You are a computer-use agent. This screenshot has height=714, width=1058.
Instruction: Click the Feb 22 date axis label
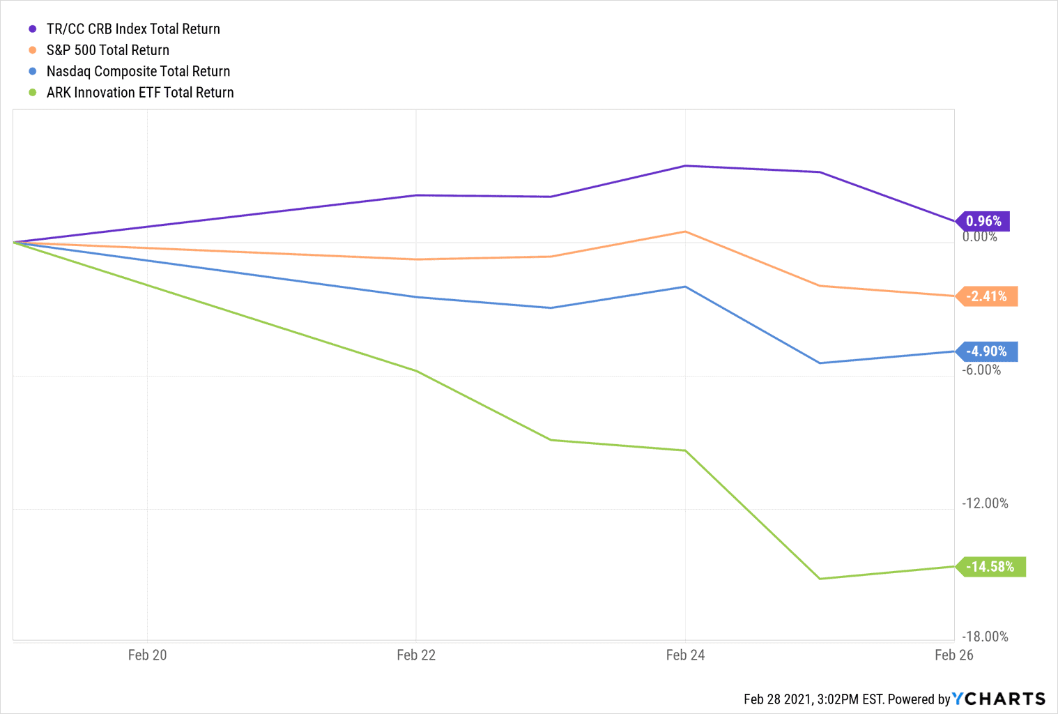click(416, 655)
